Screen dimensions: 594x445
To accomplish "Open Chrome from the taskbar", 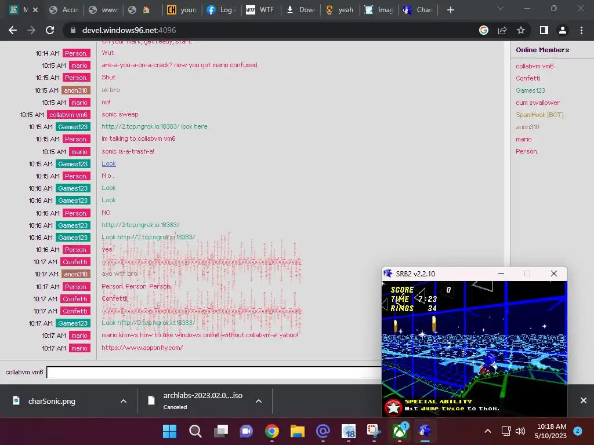I will point(272,431).
